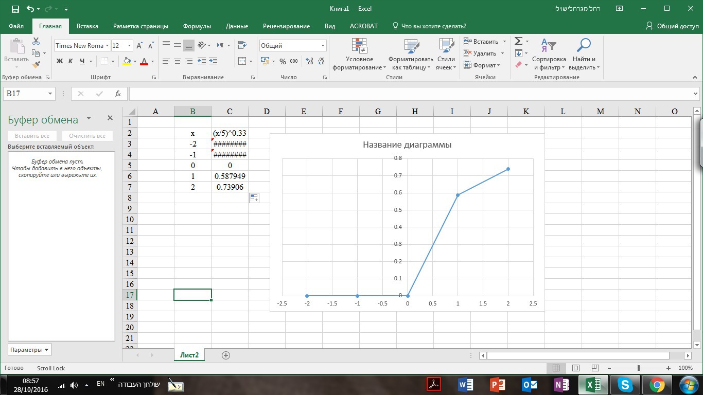Click the Параметры button in clipboard pane
703x395 pixels.
(x=30, y=350)
